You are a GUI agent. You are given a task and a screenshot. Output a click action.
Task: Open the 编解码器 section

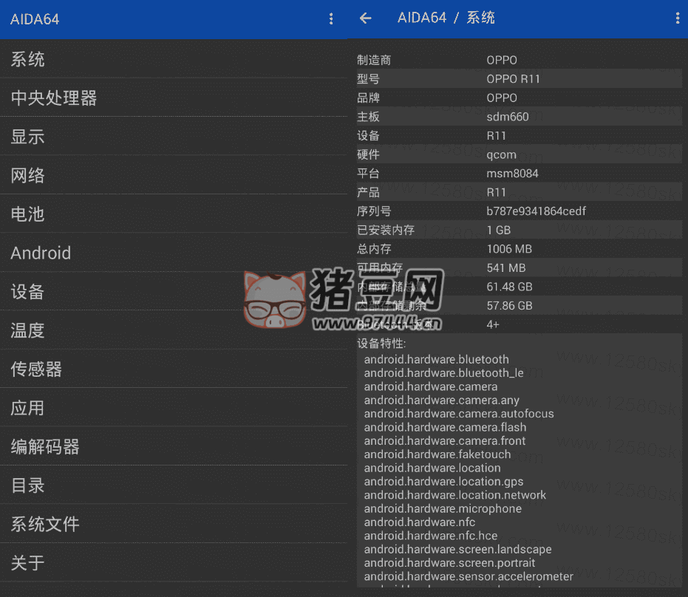click(x=173, y=447)
